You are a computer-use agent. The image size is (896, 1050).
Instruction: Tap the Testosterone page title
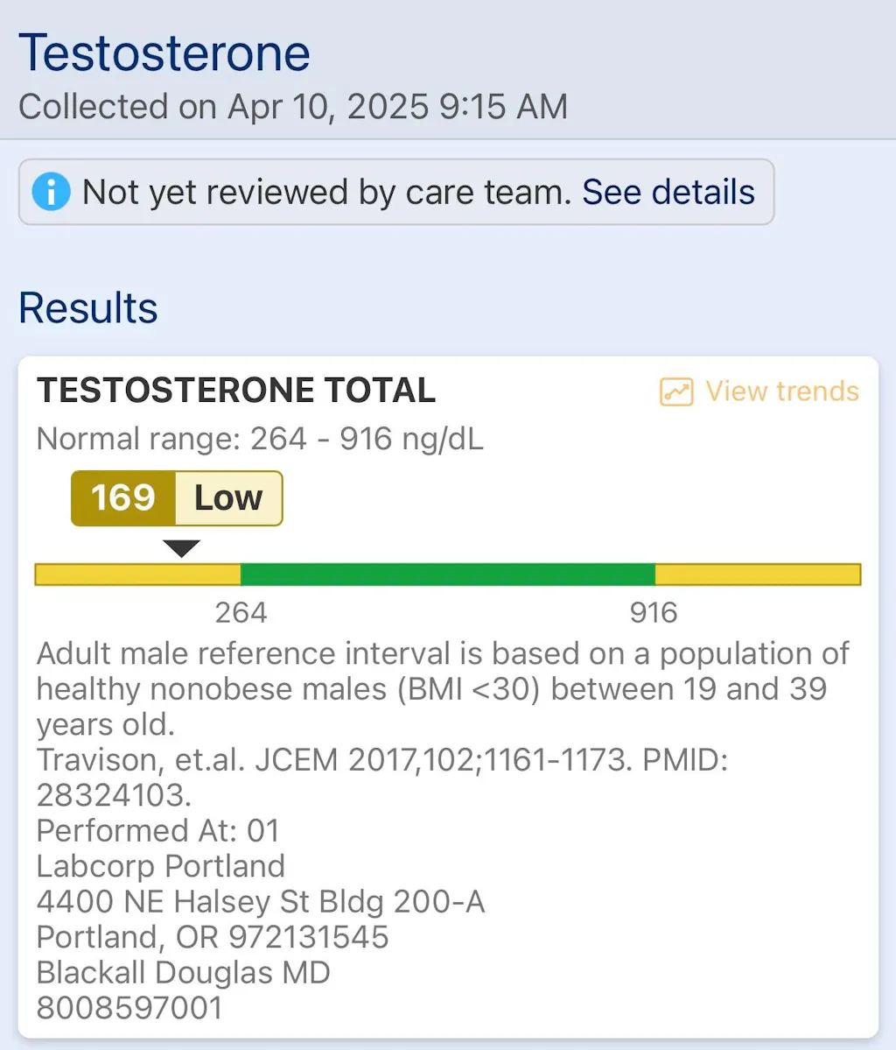164,53
